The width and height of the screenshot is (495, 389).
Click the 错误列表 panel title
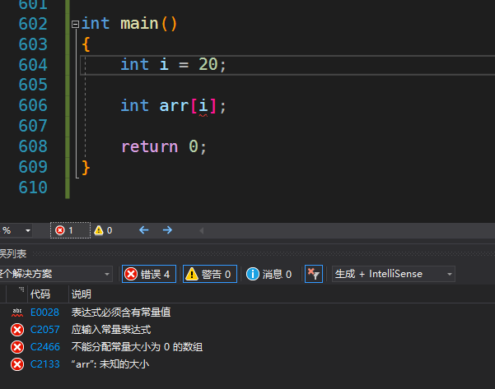click(13, 254)
